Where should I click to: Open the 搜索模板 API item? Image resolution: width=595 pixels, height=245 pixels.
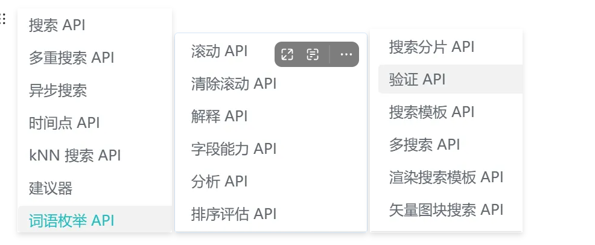pos(432,112)
